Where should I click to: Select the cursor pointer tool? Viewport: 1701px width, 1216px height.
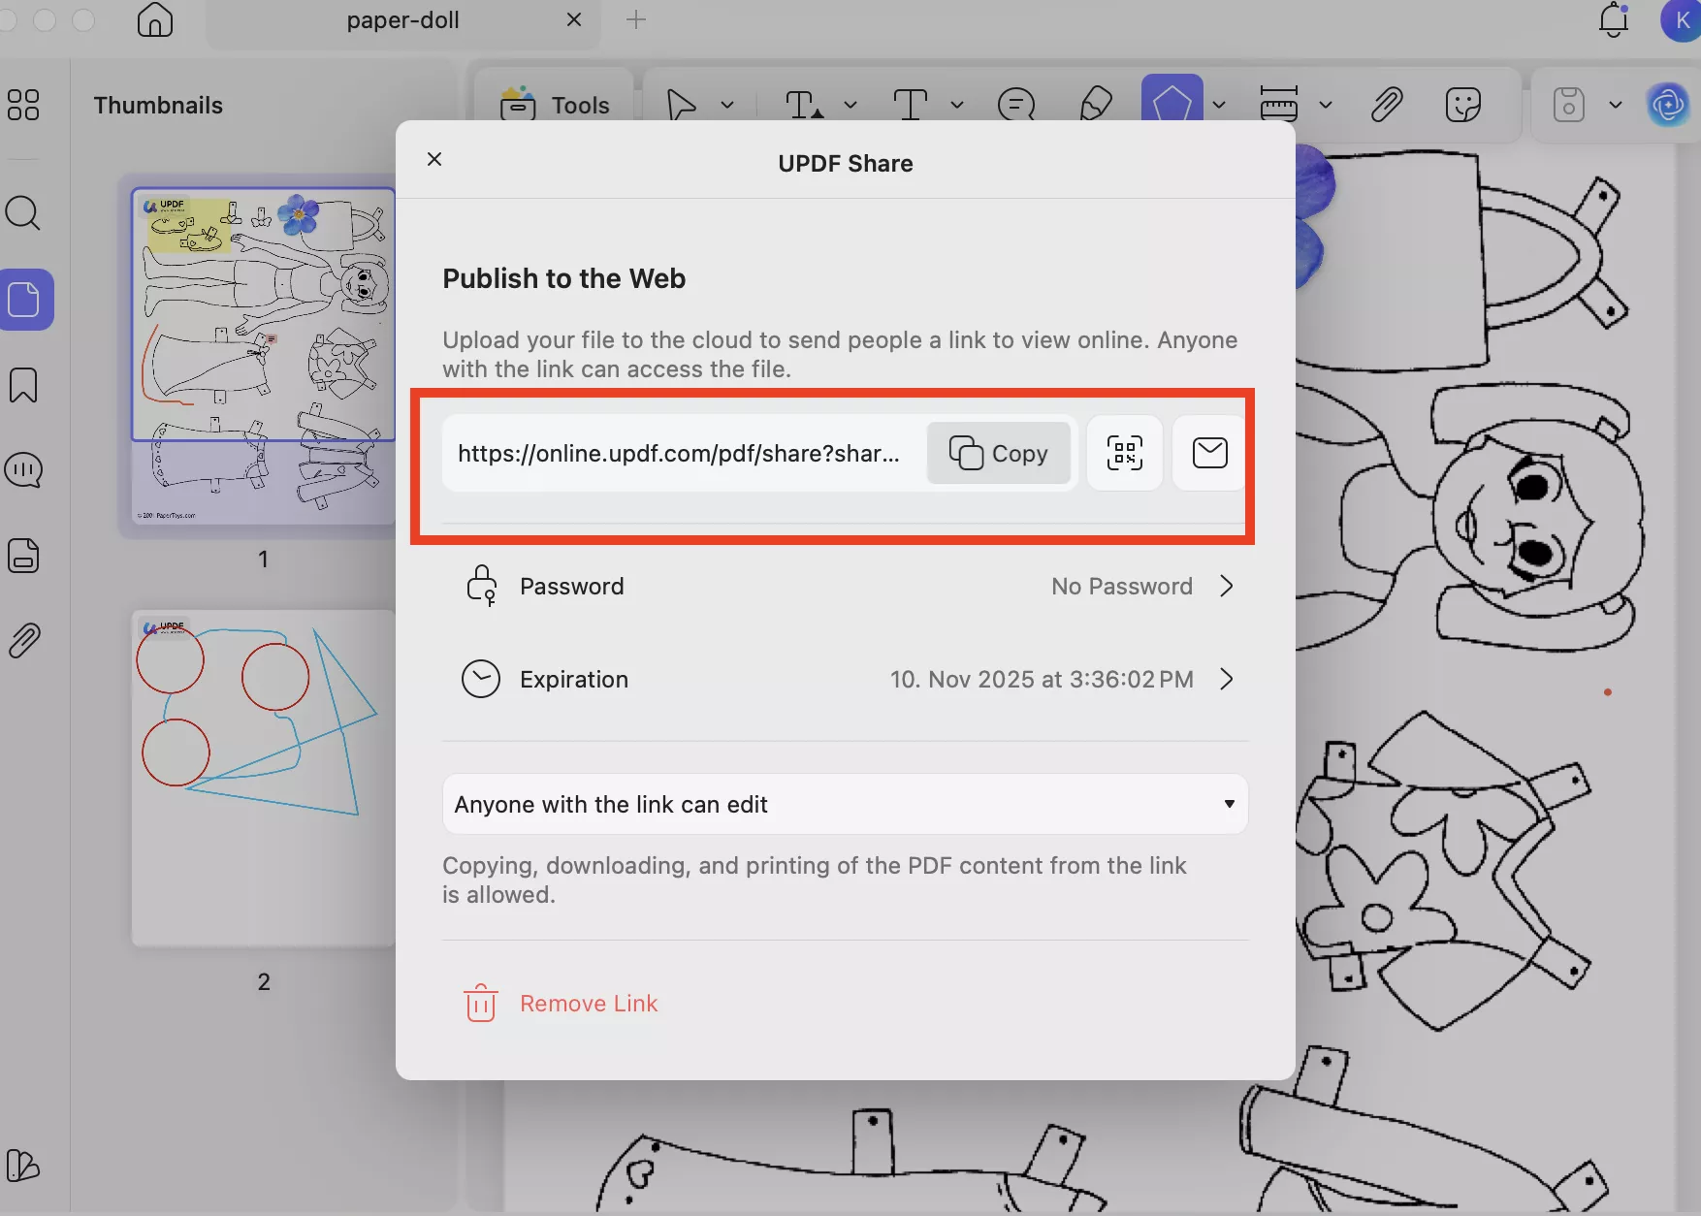pos(682,105)
